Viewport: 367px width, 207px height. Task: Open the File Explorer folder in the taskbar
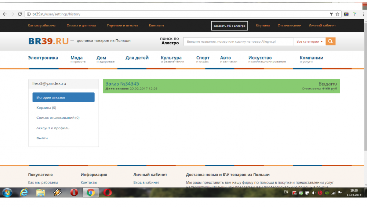tap(40, 192)
